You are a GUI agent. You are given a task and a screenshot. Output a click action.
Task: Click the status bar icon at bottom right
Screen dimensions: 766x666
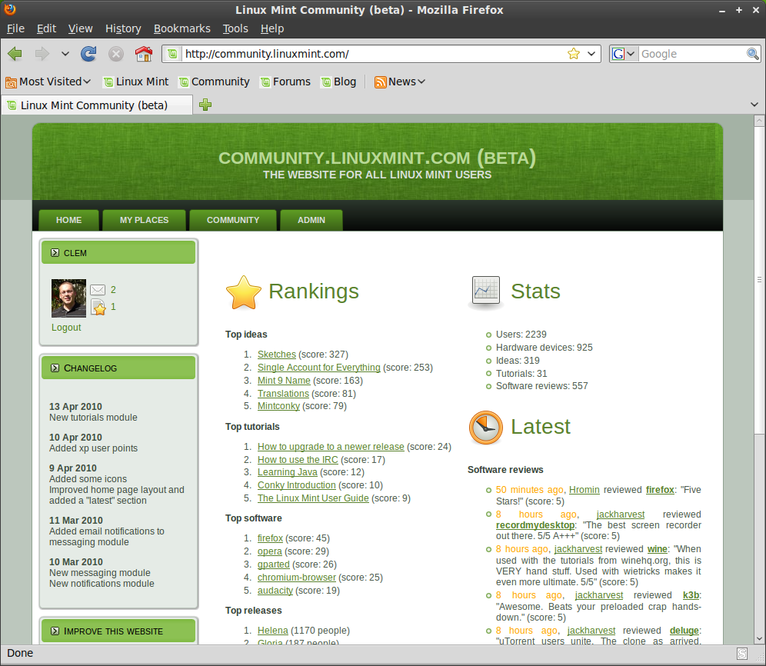point(741,654)
